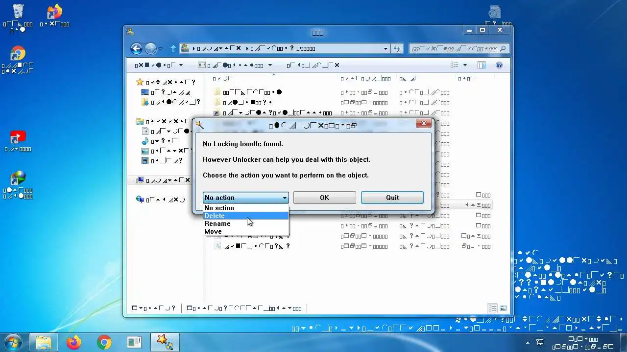Select the first folder in file list
This screenshot has width=627, height=352.
[x=247, y=92]
